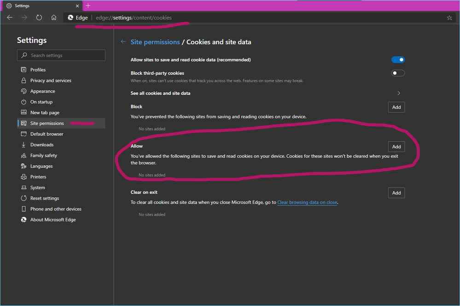Click the On startup power icon

[x=24, y=102]
